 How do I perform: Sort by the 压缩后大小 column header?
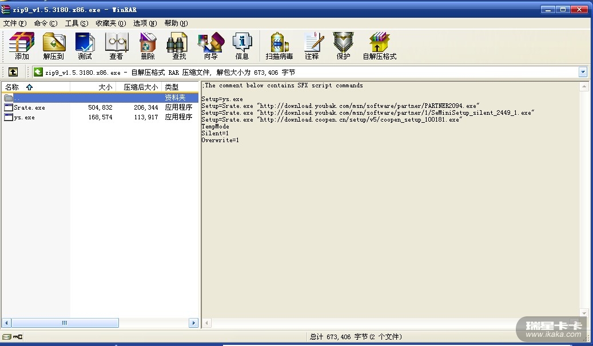pyautogui.click(x=139, y=87)
